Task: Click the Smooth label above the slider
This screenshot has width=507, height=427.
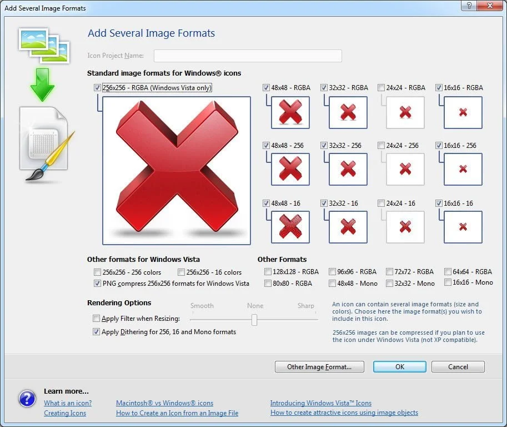Action: click(x=202, y=306)
